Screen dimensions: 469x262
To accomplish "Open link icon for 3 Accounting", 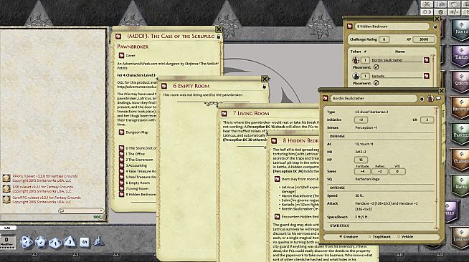I will 121,165.
